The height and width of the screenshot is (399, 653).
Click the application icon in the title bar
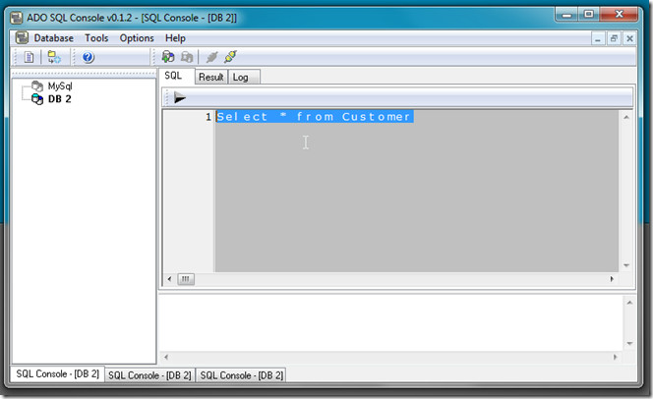(17, 18)
